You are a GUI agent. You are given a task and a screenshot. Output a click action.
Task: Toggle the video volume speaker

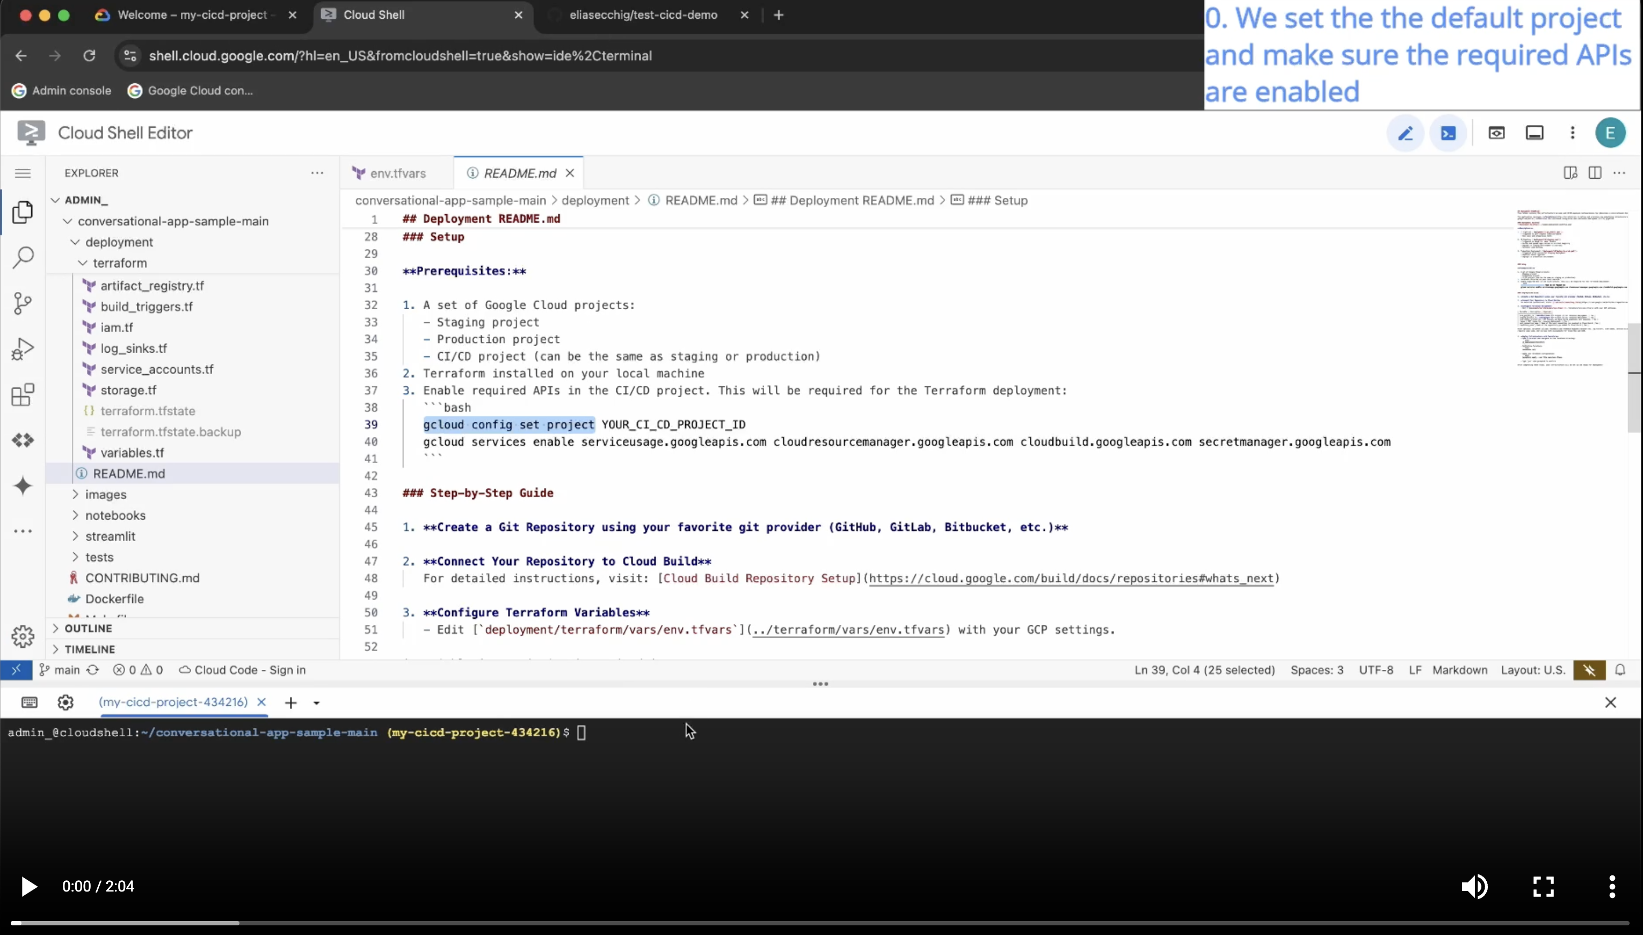pyautogui.click(x=1475, y=886)
